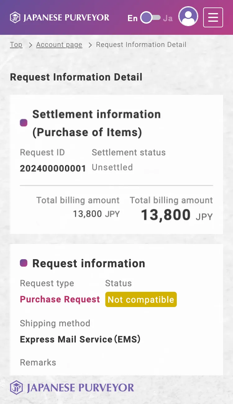The width and height of the screenshot is (233, 404).
Task: Click the Not compatible status badge
Action: pyautogui.click(x=141, y=300)
